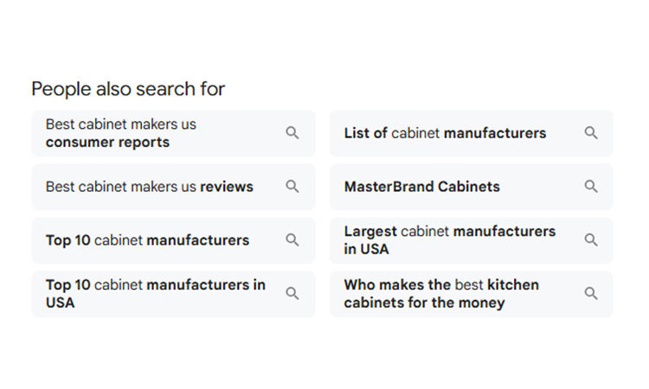649x389 pixels.
Task: Click search icon beside 'consumer reports' suggestion
Action: coord(292,133)
